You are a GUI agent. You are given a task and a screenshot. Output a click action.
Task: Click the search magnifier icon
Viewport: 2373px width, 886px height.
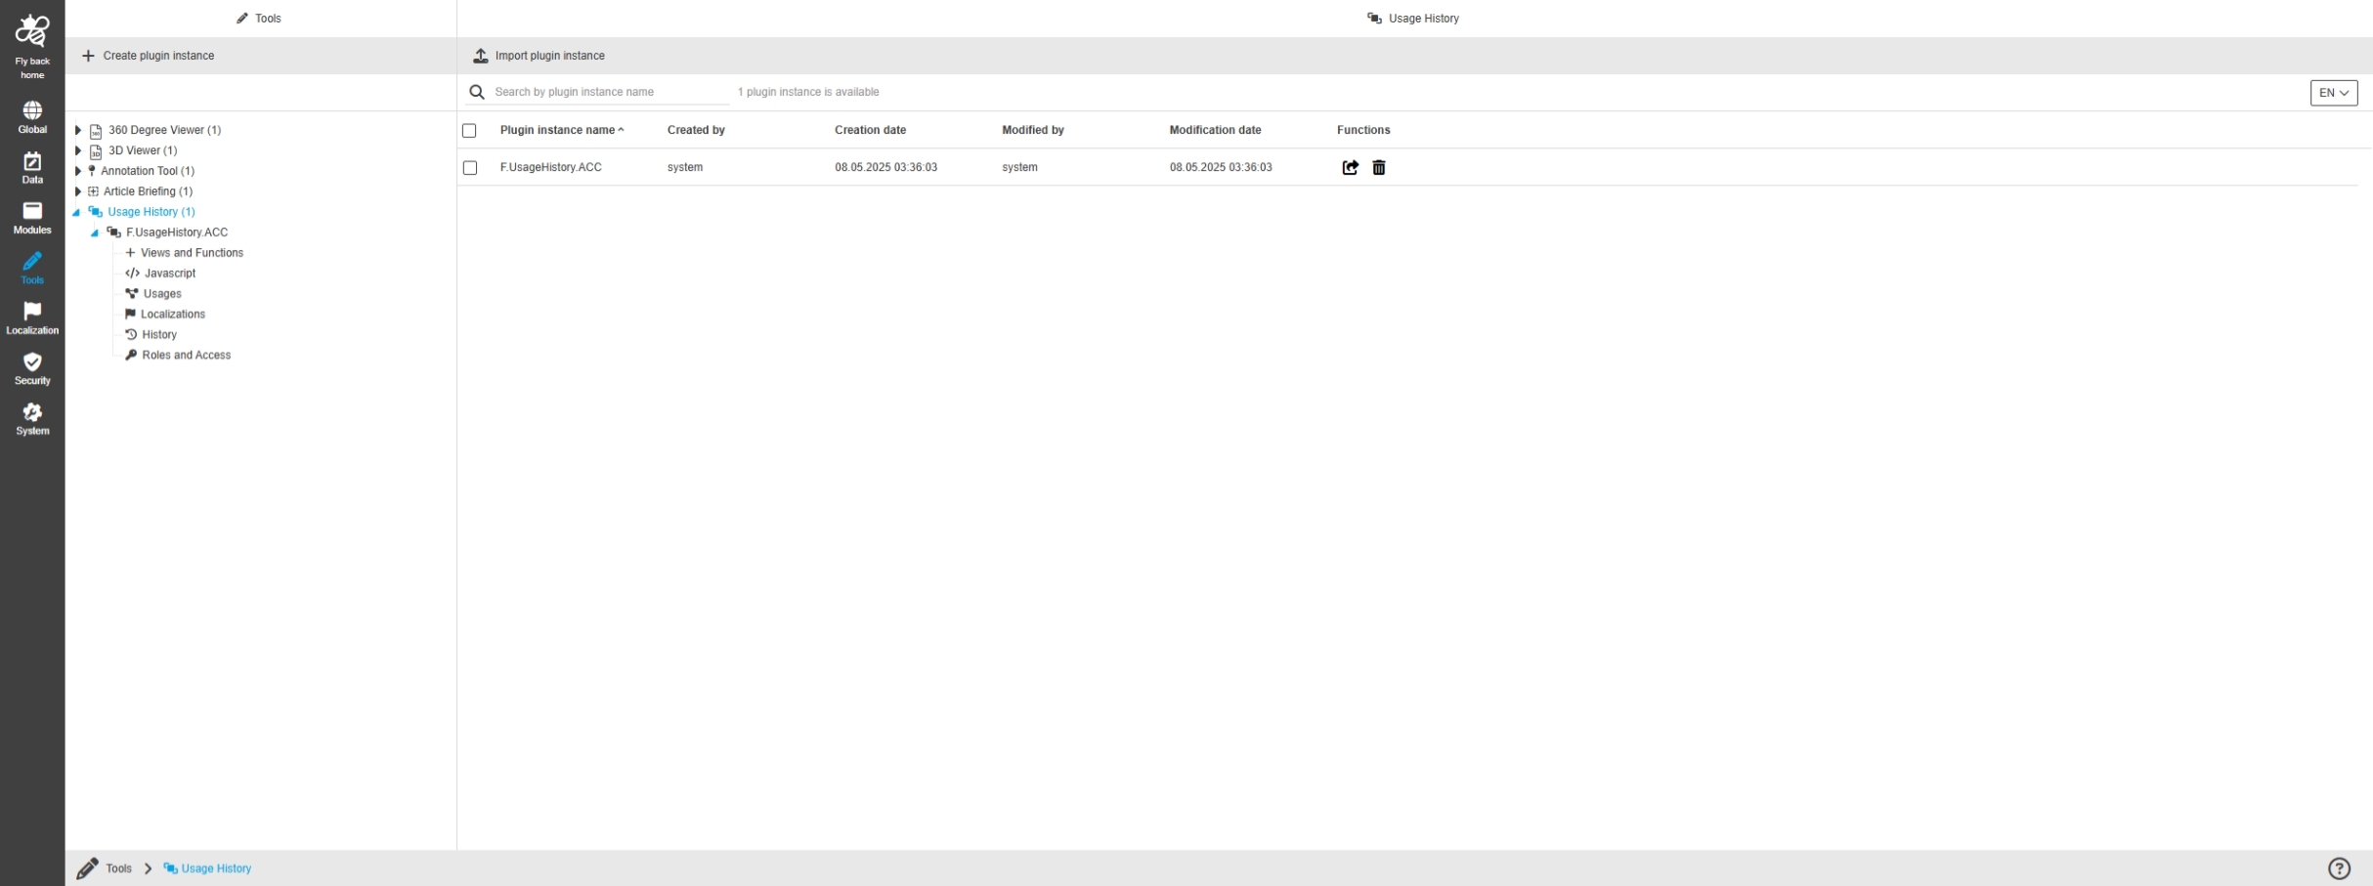[477, 92]
